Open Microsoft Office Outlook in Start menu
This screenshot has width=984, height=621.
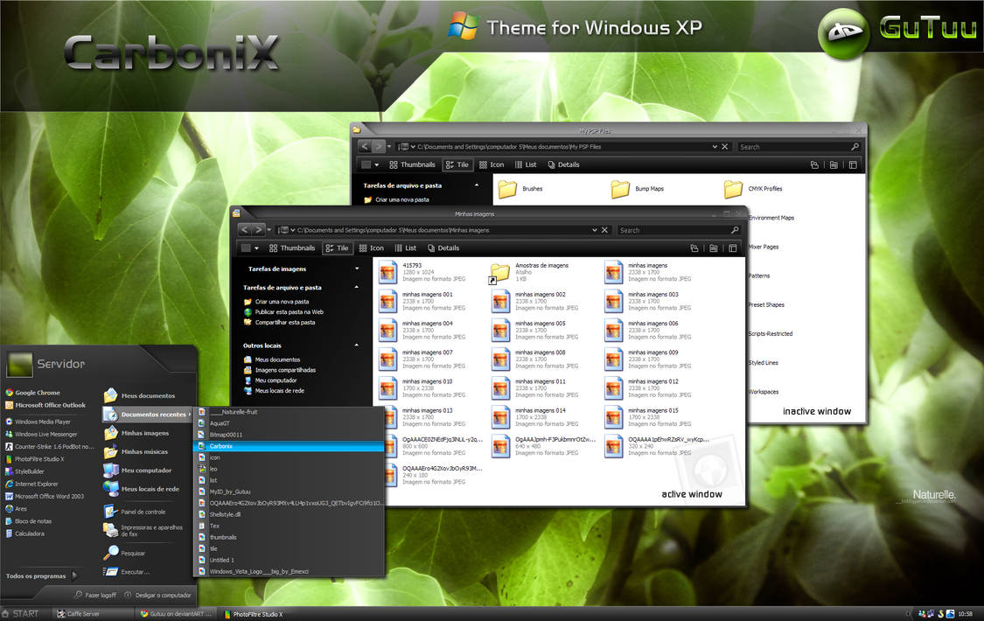click(x=45, y=405)
